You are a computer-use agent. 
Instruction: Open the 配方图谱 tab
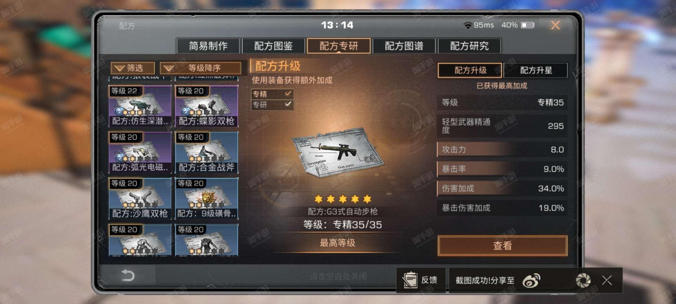point(404,46)
